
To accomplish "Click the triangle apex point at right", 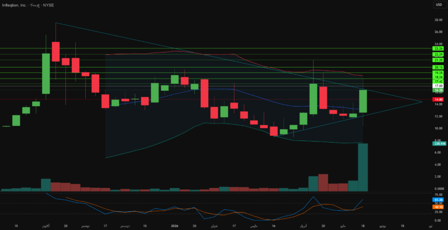I will [x=422, y=102].
